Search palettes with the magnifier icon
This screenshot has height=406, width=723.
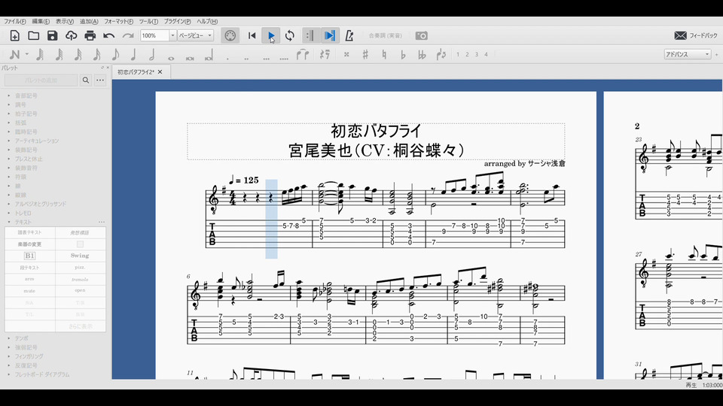tap(86, 80)
